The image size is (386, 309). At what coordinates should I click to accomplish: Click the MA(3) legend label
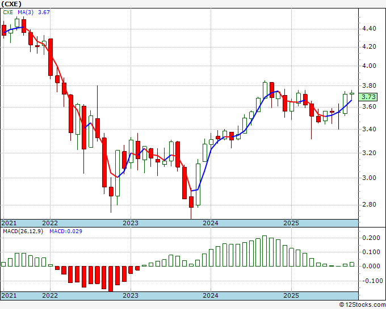click(26, 12)
